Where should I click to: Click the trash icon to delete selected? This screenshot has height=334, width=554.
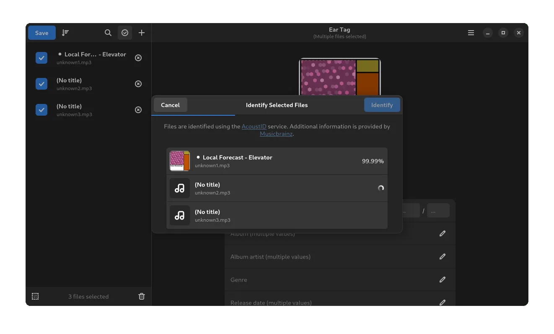pyautogui.click(x=142, y=296)
